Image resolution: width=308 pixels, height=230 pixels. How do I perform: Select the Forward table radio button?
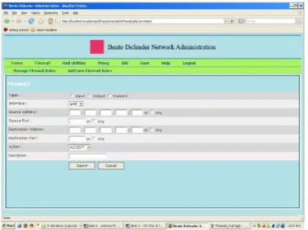pyautogui.click(x=109, y=96)
